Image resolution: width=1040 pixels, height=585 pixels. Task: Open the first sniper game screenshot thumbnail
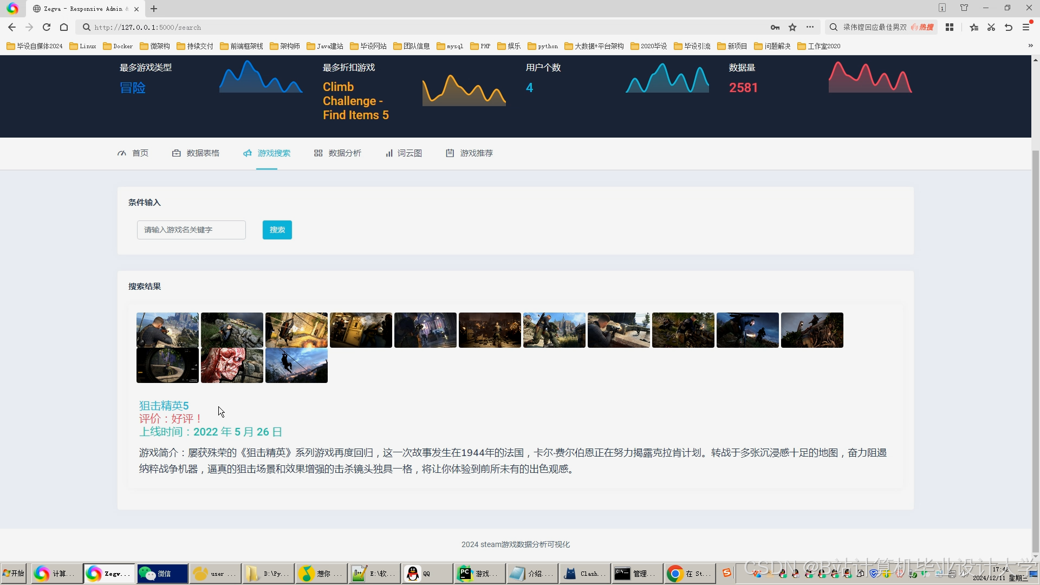(x=167, y=330)
